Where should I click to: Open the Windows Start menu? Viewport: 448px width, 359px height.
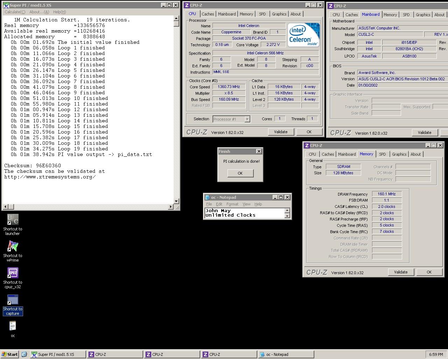(10, 354)
